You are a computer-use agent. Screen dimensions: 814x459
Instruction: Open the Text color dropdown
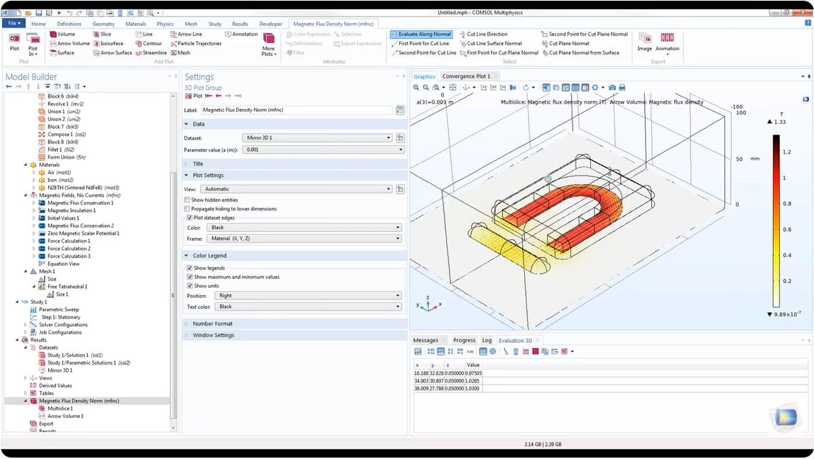pos(308,306)
